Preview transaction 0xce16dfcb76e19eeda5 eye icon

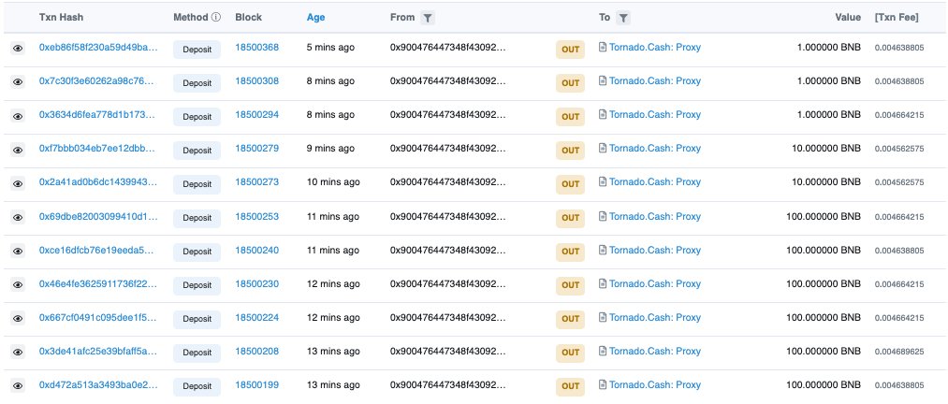18,252
